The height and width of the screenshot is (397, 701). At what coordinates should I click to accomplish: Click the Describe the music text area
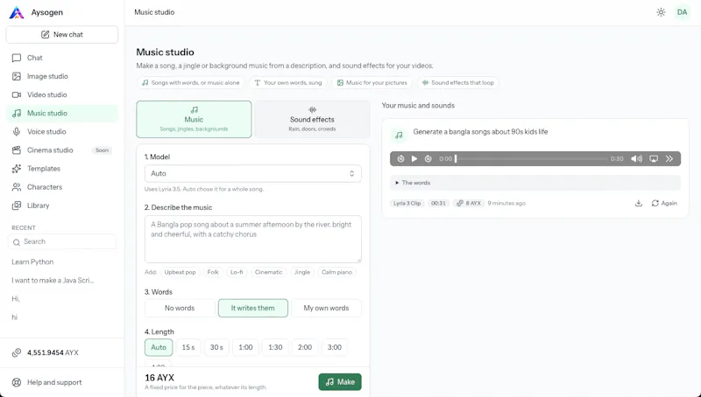(x=252, y=239)
